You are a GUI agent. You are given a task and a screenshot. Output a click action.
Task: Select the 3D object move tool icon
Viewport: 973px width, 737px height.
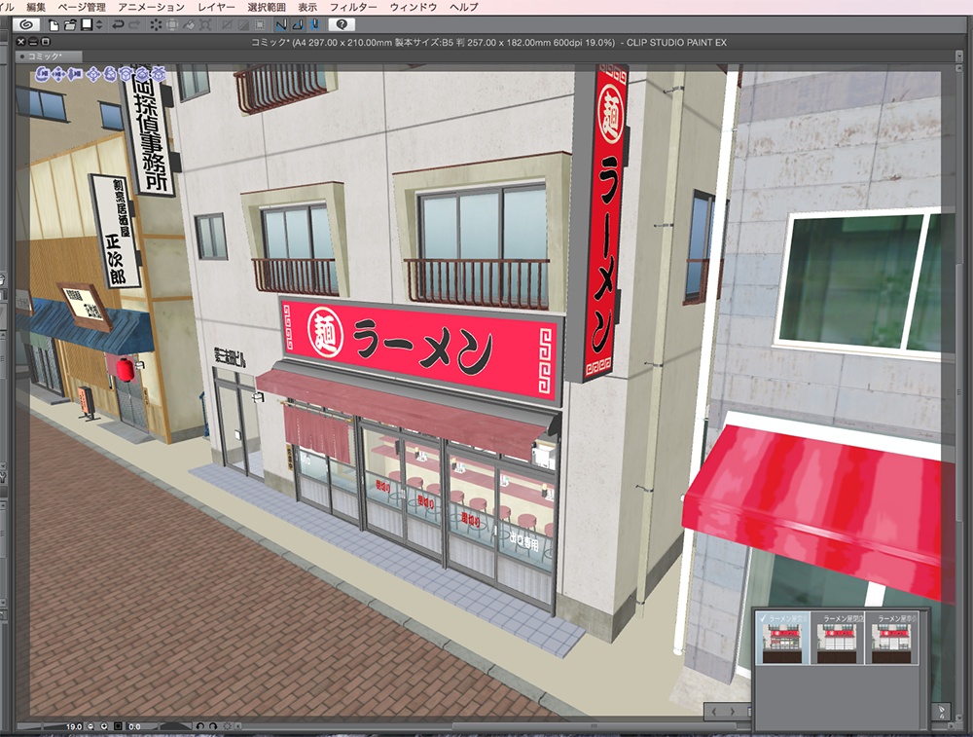[x=94, y=74]
